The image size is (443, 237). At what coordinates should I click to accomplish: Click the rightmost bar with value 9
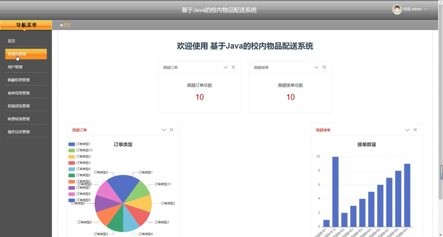click(407, 195)
